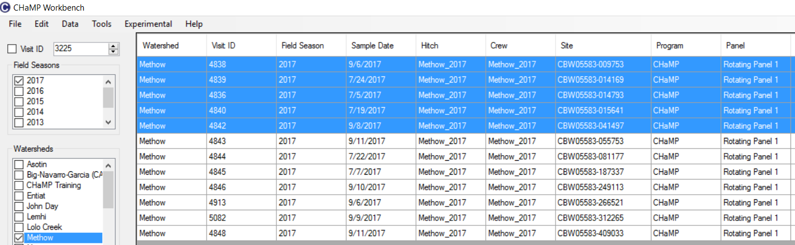Screen dimensions: 795x245
Task: Enable the Entiat watershed checkbox
Action: tap(18, 196)
